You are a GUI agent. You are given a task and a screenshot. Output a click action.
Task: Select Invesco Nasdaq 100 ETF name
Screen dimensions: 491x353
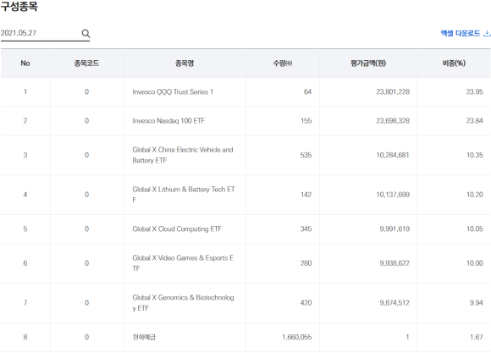168,120
